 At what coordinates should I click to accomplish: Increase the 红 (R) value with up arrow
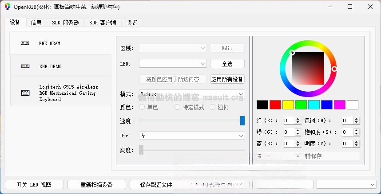(298, 119)
